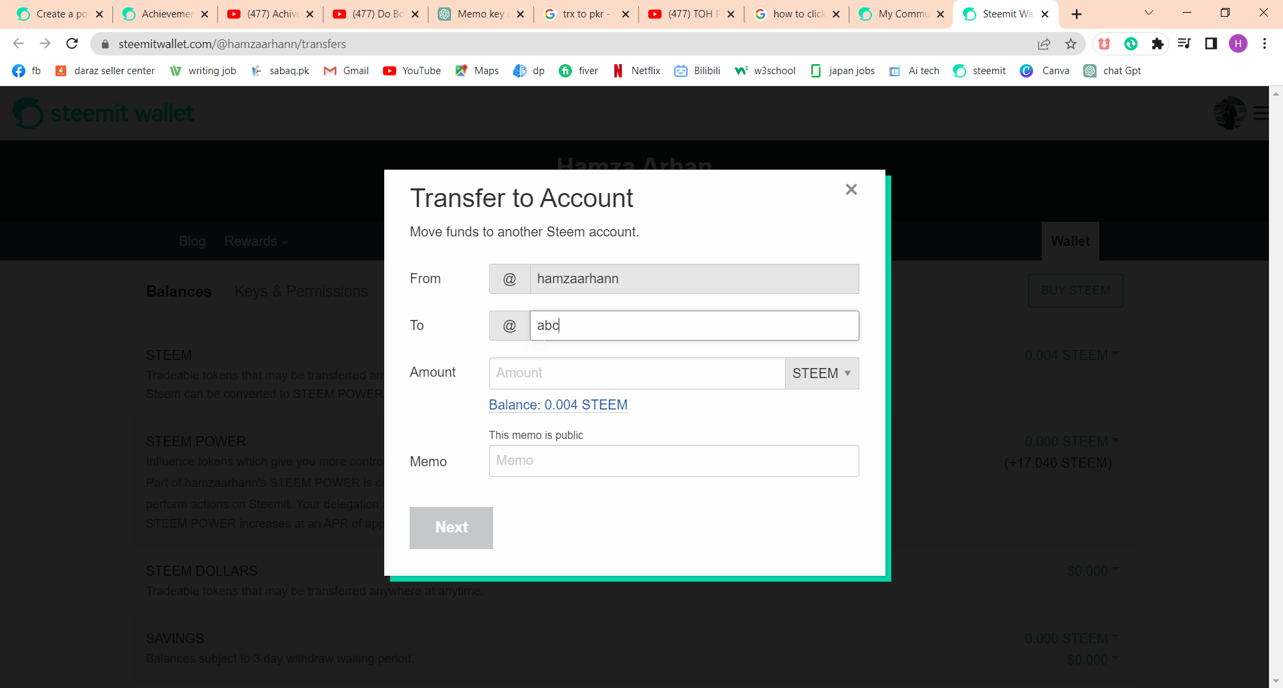Open the japan jobs bookmark
1283x688 pixels.
pos(842,71)
